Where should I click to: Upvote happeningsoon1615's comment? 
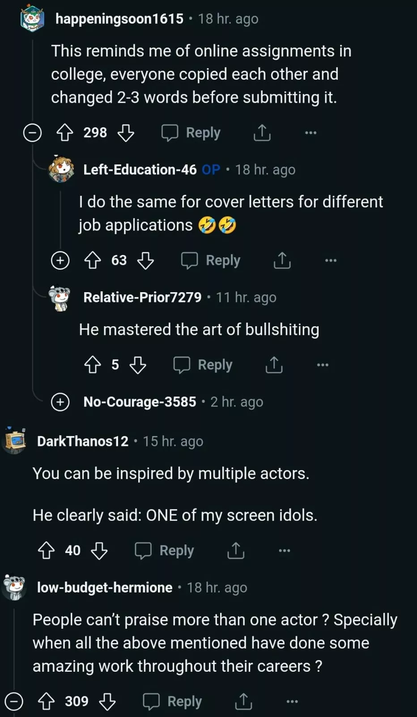tap(65, 133)
